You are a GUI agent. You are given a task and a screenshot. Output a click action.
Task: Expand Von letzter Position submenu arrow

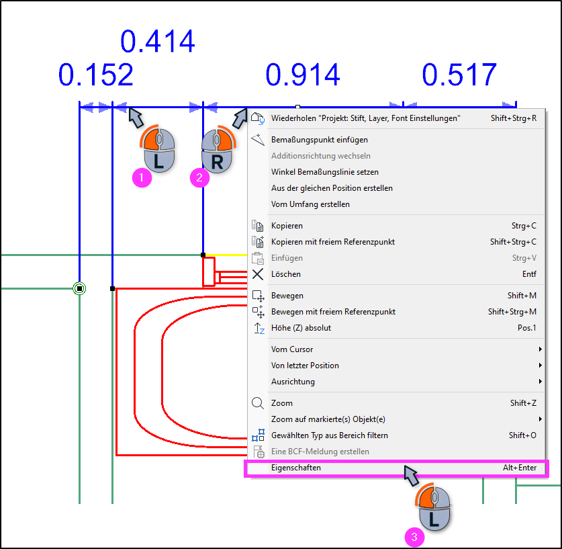click(540, 366)
